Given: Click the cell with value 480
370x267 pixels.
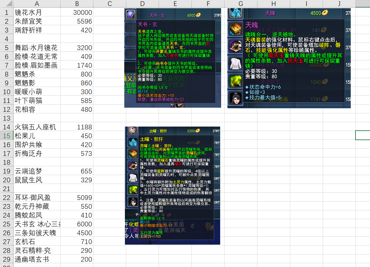Looking at the screenshot, I should [x=77, y=110].
